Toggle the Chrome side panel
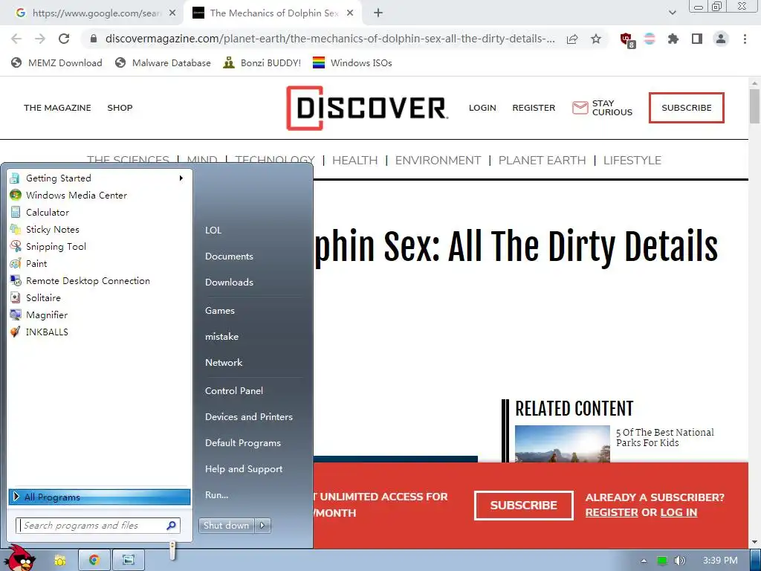 tap(697, 39)
